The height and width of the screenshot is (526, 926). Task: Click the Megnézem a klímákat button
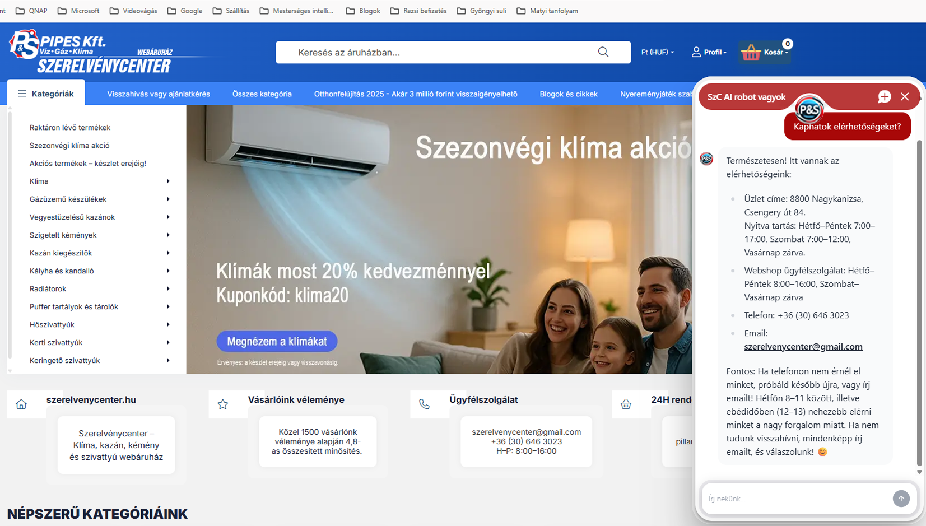pos(277,341)
